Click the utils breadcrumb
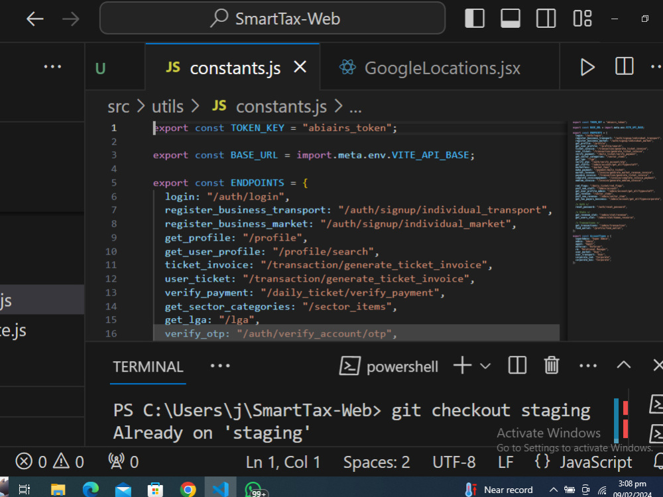 click(168, 107)
